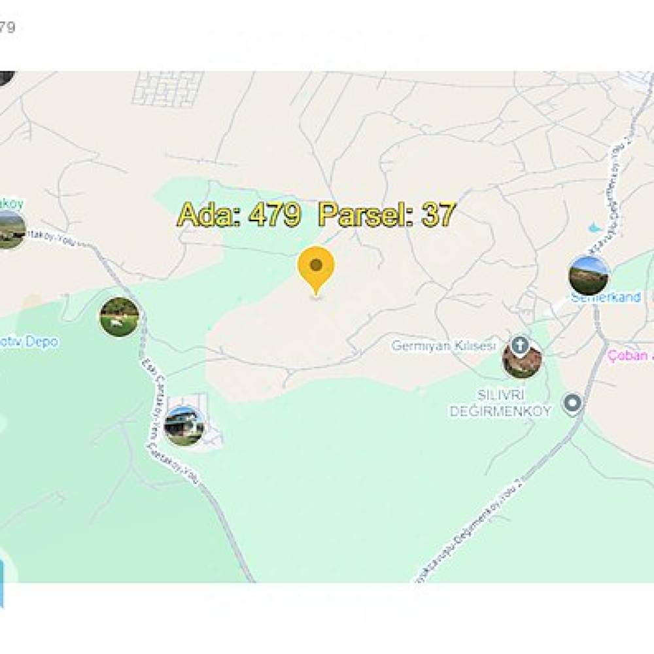Click the dark circular marker in the top-left corner

point(7,78)
